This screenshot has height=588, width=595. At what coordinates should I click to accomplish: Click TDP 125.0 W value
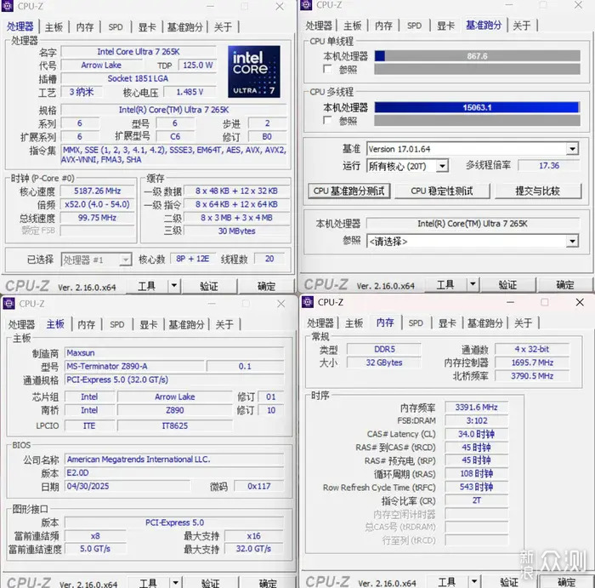(198, 65)
